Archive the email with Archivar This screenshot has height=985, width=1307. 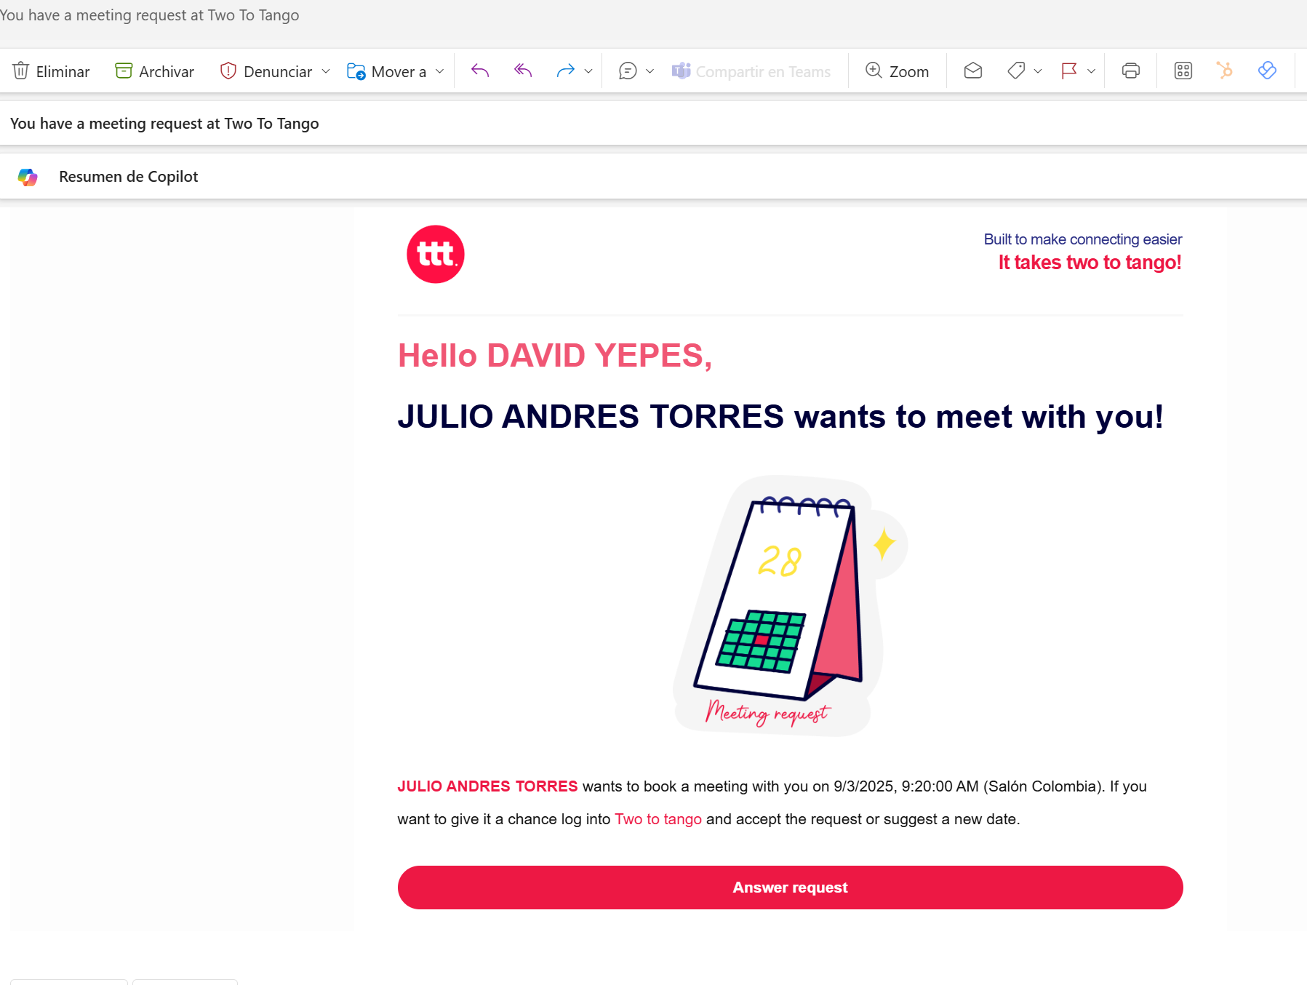[x=154, y=71]
